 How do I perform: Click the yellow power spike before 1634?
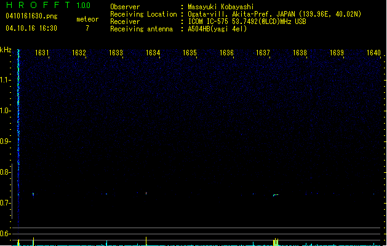(x=146, y=241)
